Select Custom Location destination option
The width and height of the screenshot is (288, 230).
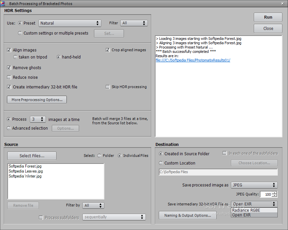pyautogui.click(x=161, y=163)
